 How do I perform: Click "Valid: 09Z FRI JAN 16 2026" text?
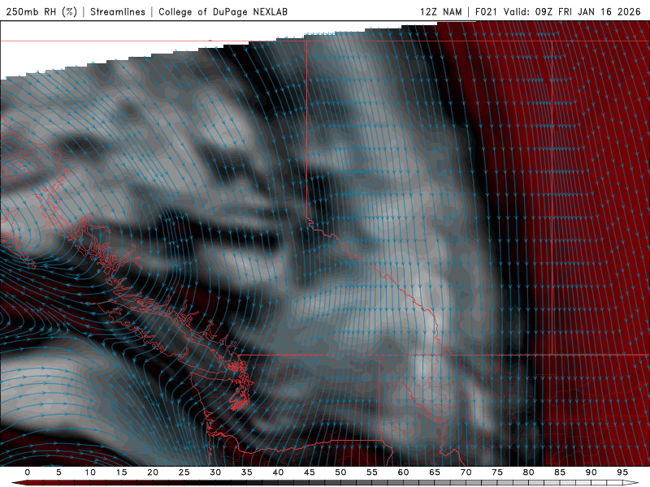pyautogui.click(x=572, y=11)
